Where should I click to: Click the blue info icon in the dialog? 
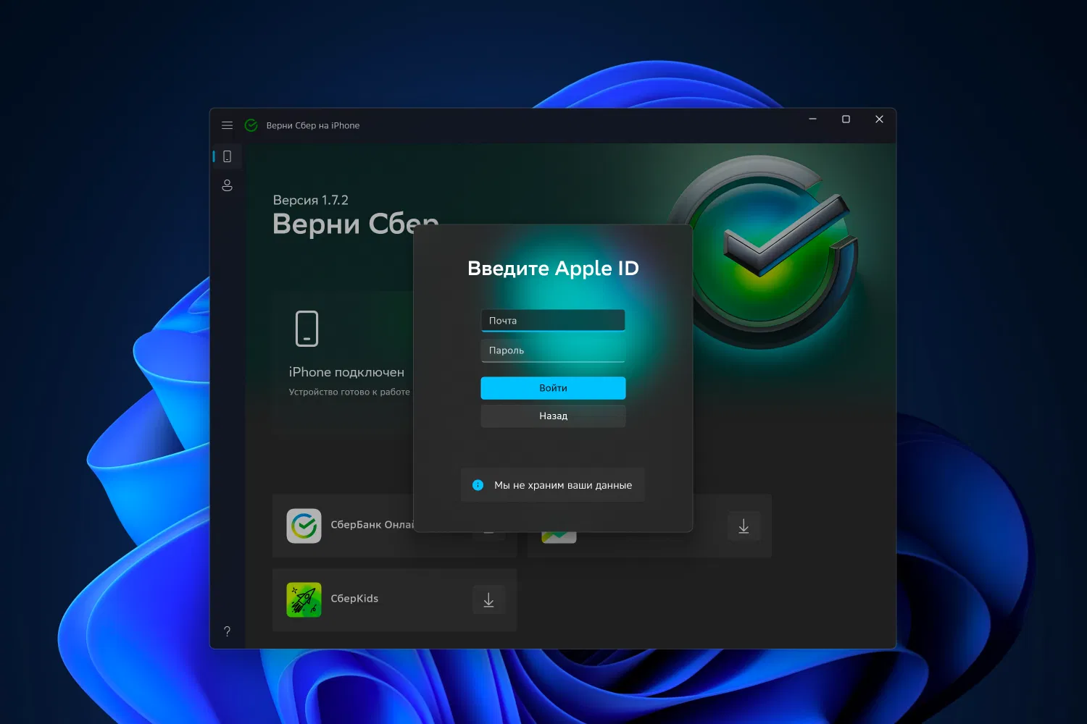tap(478, 485)
